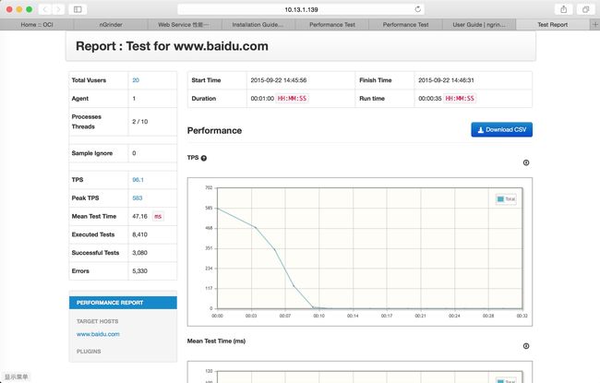This screenshot has height=383, width=600.
Task: Toggle the Safari sidebar button
Action: (x=78, y=9)
